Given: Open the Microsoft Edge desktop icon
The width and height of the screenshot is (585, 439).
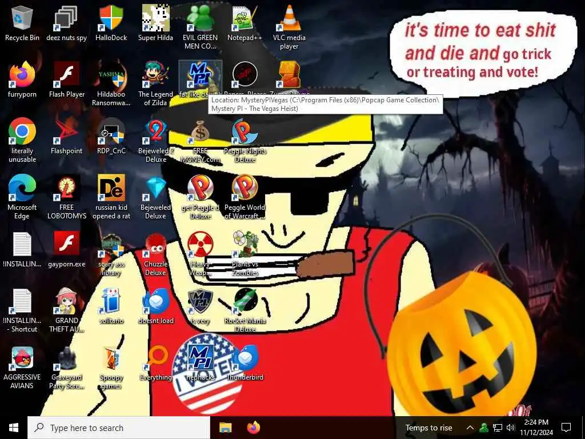Looking at the screenshot, I should click(x=22, y=197).
